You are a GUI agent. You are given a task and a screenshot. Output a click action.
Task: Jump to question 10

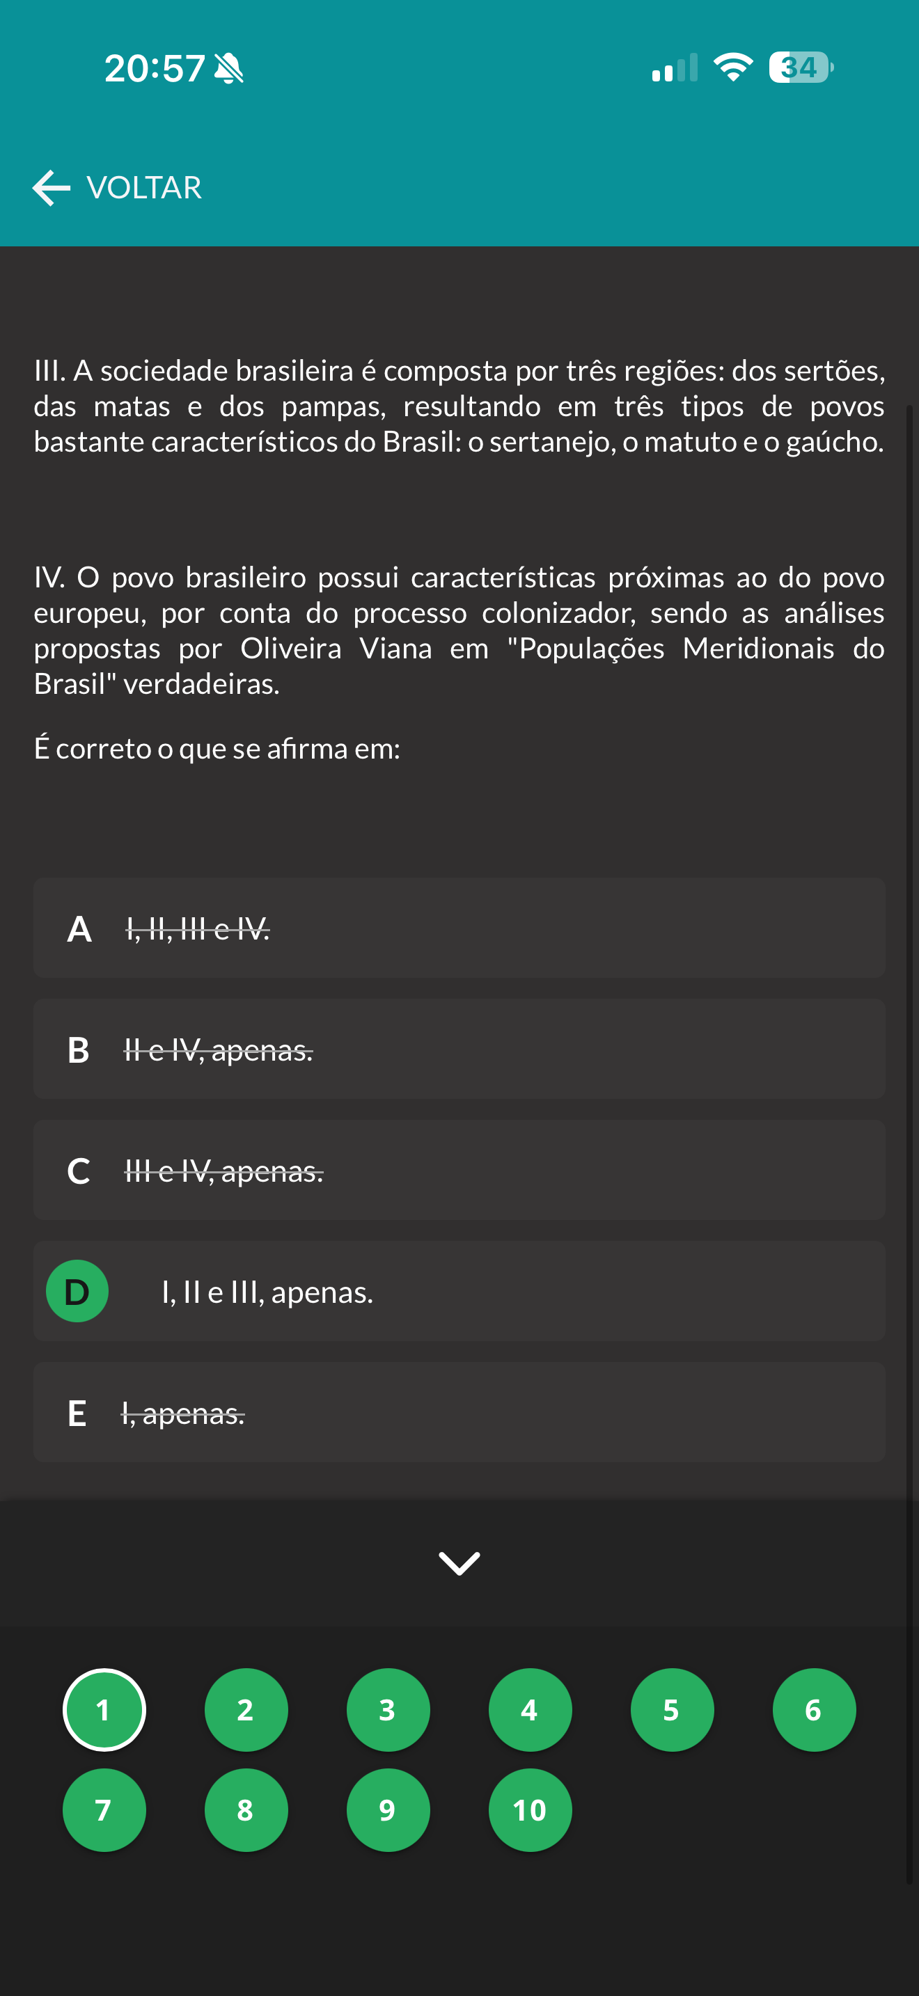tap(530, 1810)
